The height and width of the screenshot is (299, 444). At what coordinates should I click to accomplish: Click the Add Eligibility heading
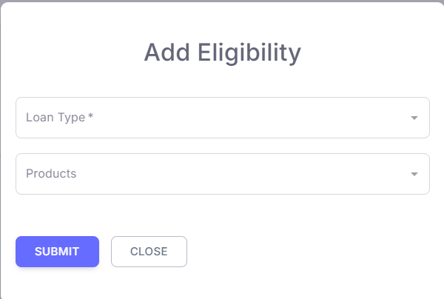(222, 53)
